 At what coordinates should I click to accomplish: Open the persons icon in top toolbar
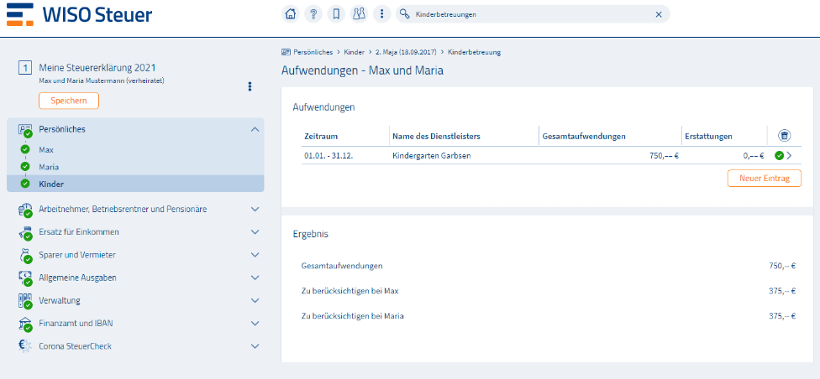coord(359,14)
